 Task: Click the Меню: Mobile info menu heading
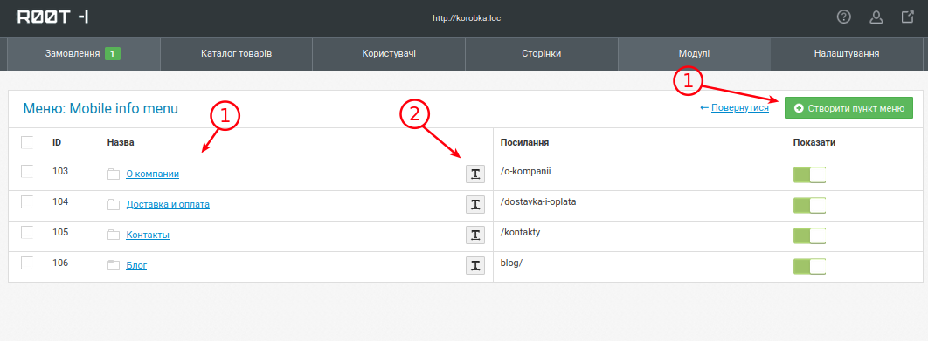click(100, 109)
